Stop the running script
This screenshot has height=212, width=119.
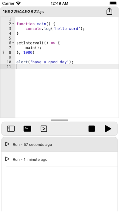point(92,129)
